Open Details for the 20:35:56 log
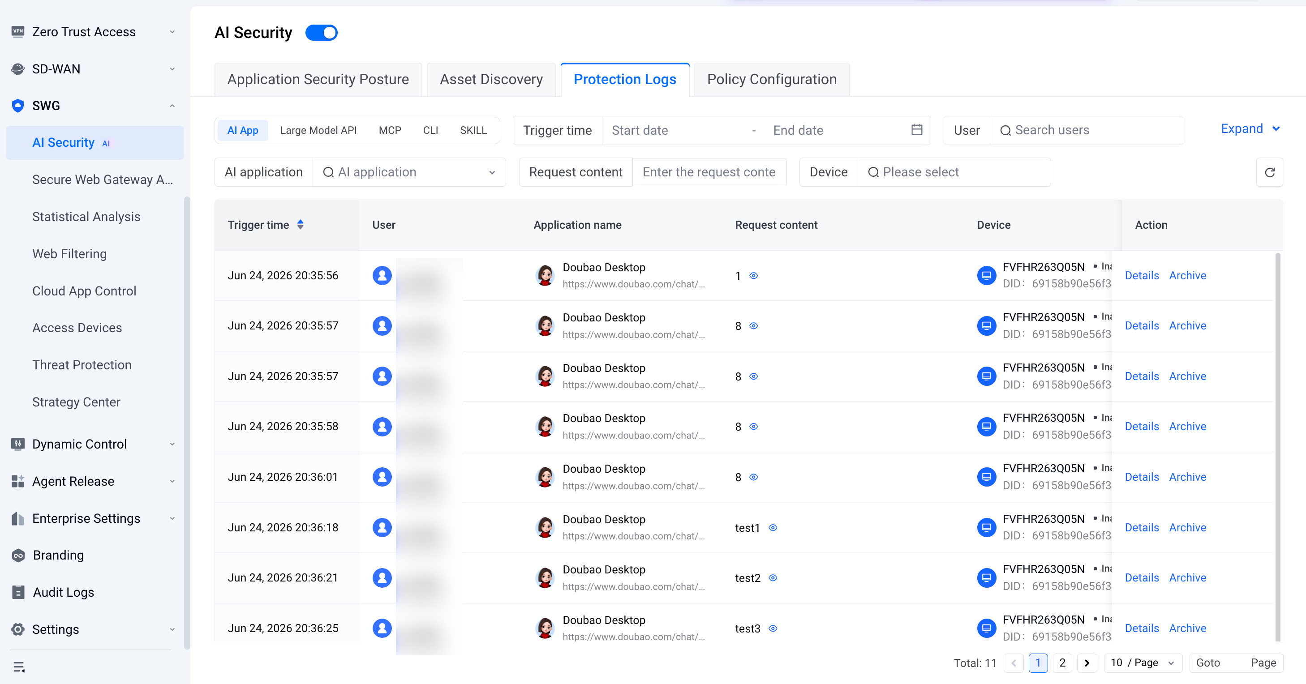 [1142, 275]
